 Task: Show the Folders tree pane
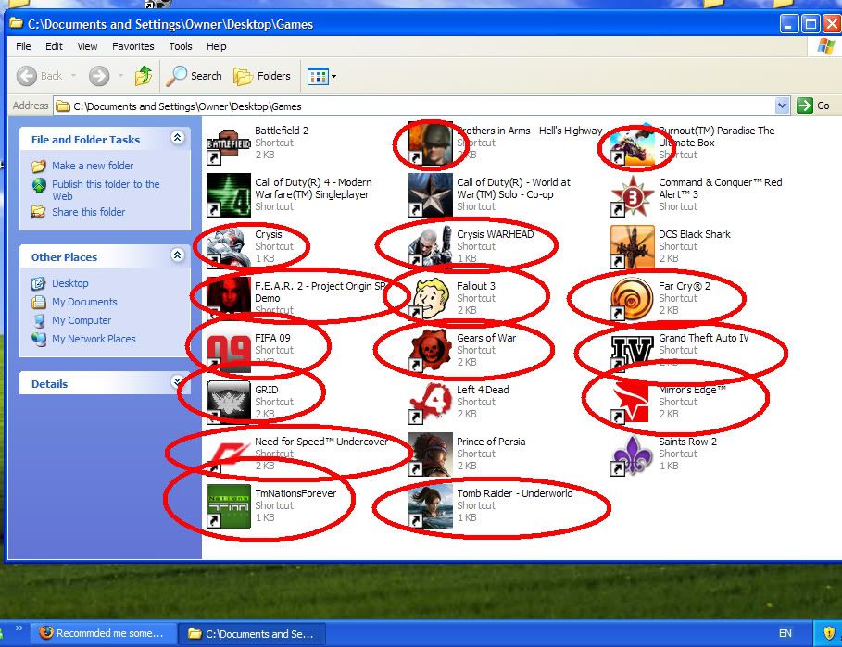click(262, 76)
